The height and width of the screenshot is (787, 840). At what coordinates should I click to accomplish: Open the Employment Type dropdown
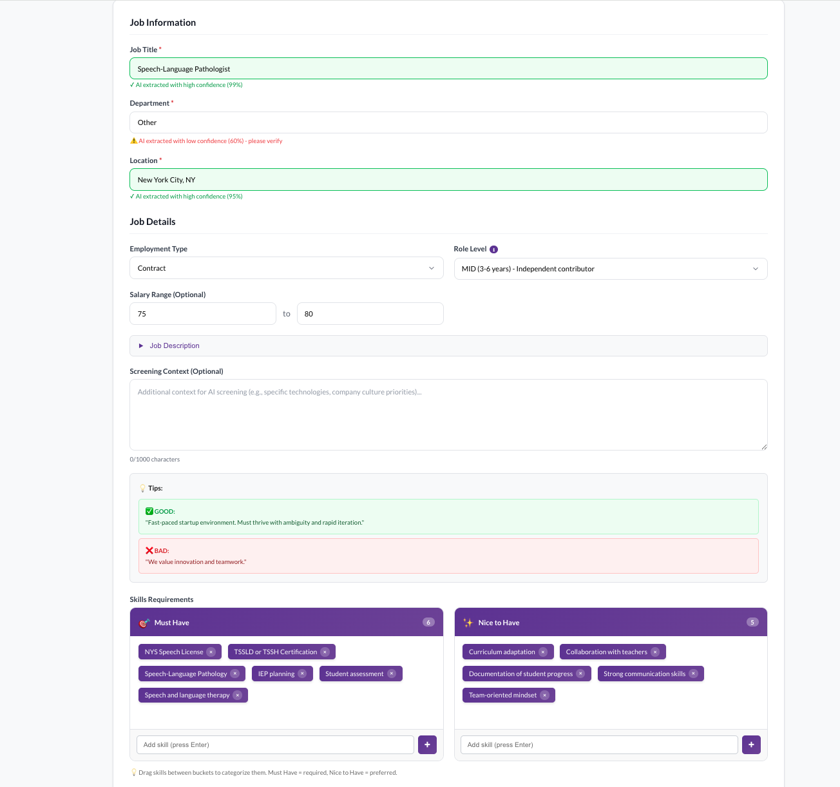(x=287, y=268)
